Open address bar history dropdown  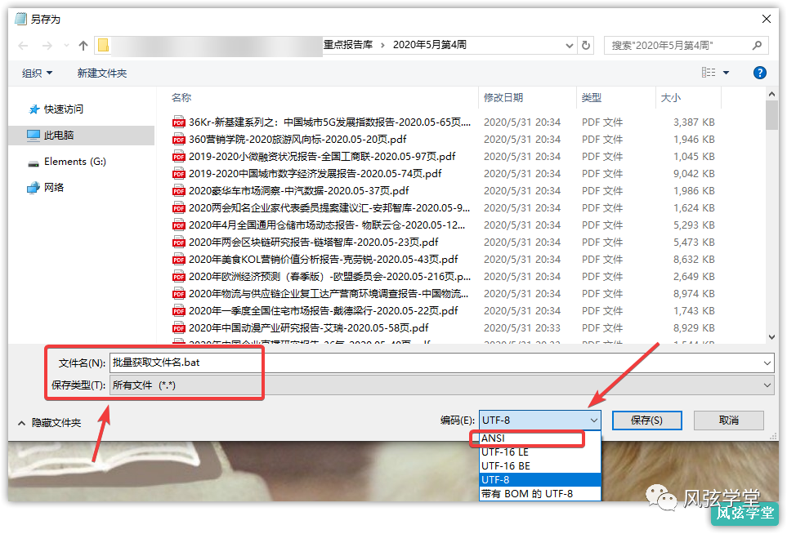click(x=569, y=46)
